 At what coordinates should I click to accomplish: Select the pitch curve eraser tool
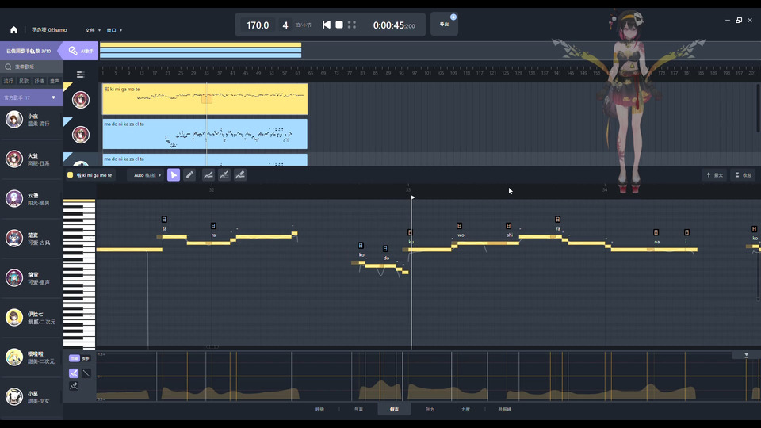point(240,175)
